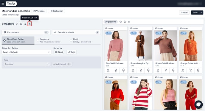This screenshot has height=111, width=205.
Task: Open the Replication settings
Action: coord(56,11)
